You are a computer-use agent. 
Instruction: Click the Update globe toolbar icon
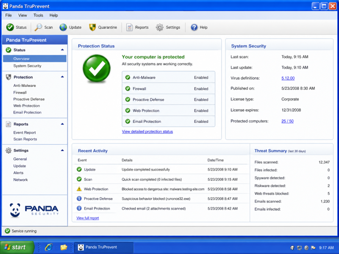(63, 27)
